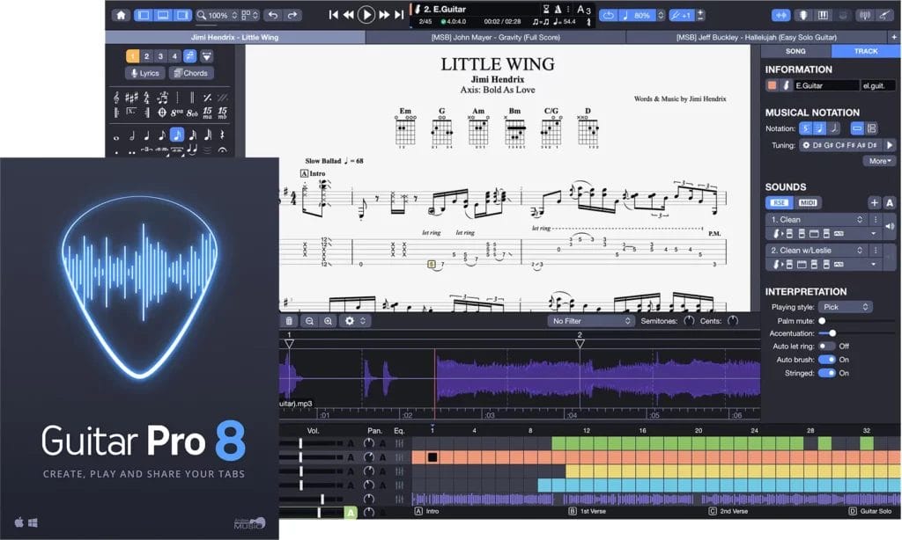This screenshot has width=902, height=540.
Task: Open the Home screen icon
Action: pos(121,15)
